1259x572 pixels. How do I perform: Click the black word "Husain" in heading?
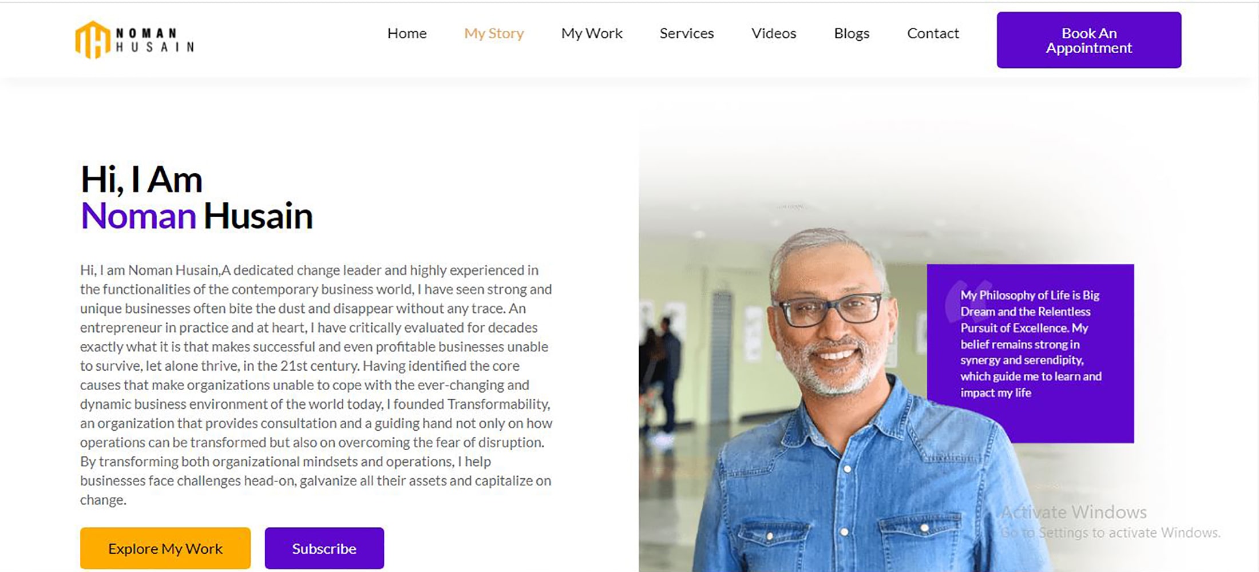pyautogui.click(x=258, y=216)
